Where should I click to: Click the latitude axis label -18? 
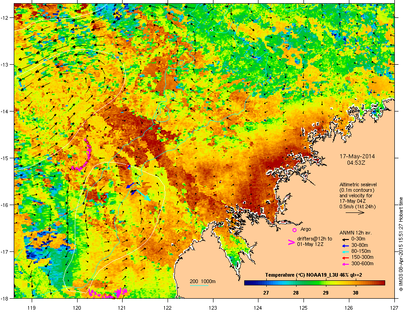(5, 298)
